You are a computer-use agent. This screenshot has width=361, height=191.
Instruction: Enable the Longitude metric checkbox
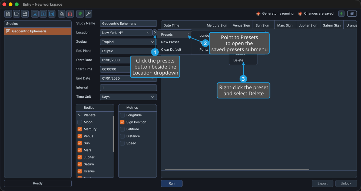pos(122,115)
